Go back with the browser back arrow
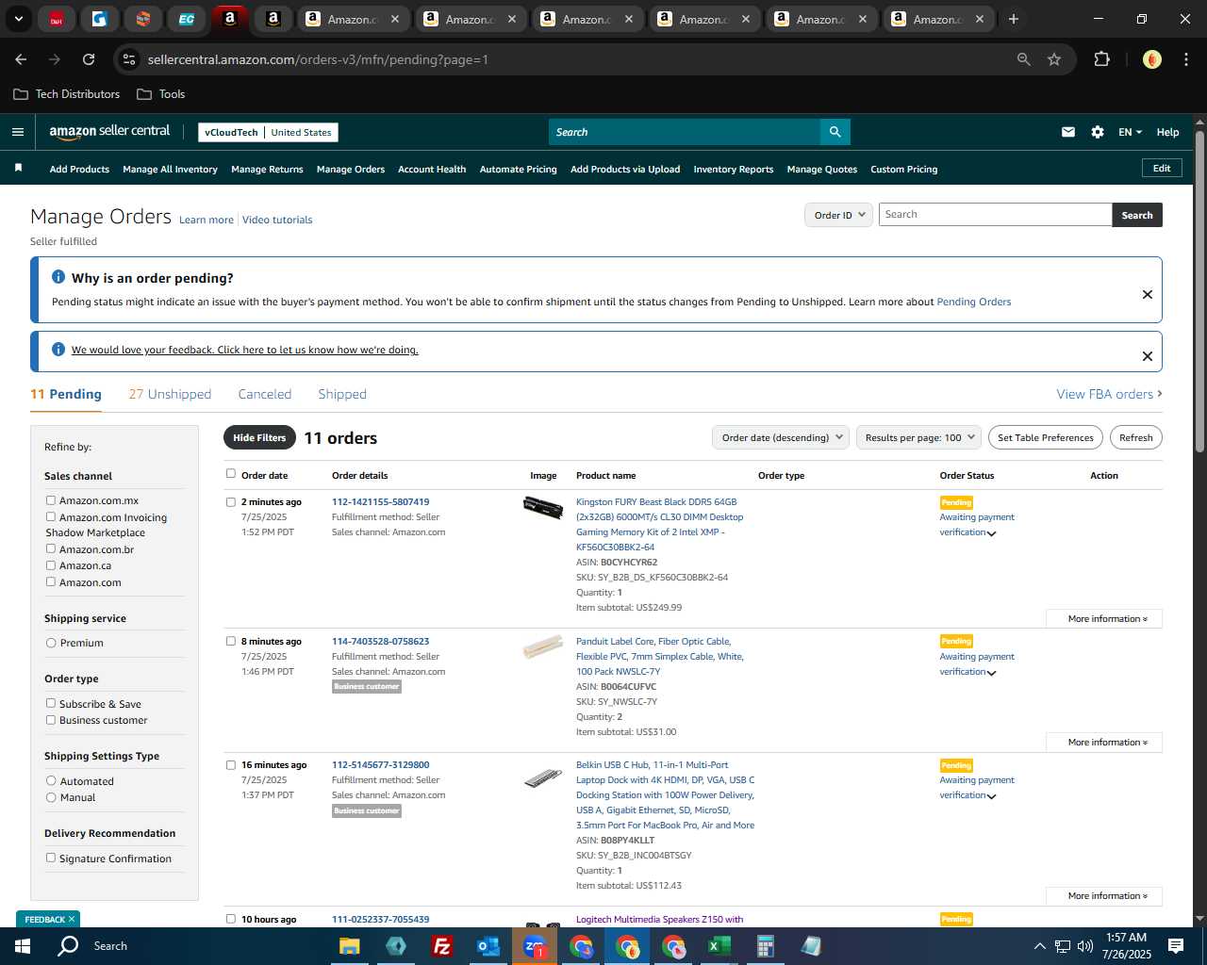The image size is (1207, 965). point(21,59)
